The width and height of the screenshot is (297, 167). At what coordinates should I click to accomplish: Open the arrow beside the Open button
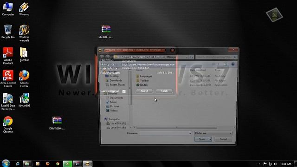click(210, 139)
